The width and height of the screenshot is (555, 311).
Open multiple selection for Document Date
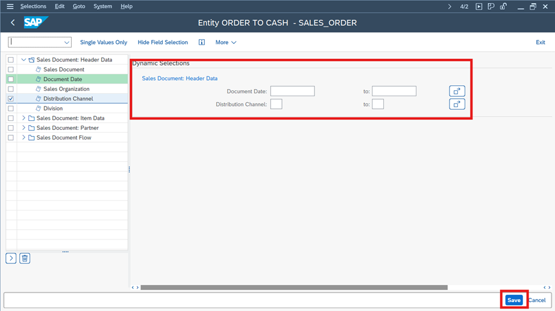457,91
